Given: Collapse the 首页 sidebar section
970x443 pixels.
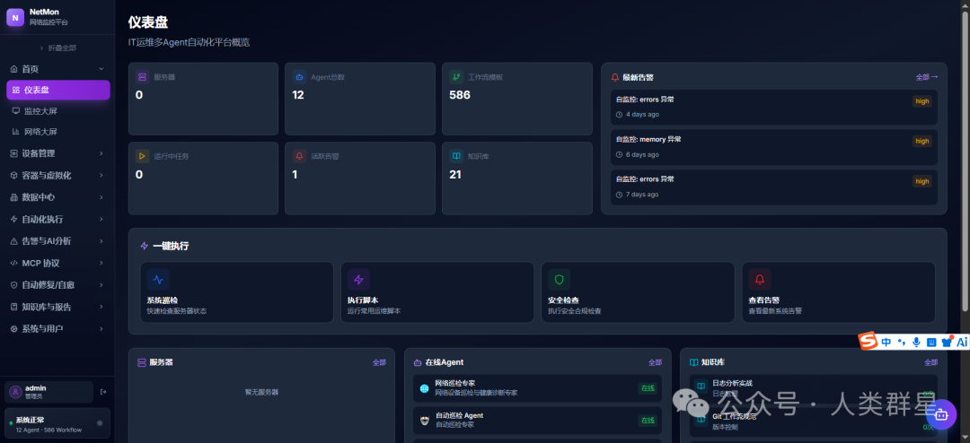Looking at the screenshot, I should tap(57, 69).
